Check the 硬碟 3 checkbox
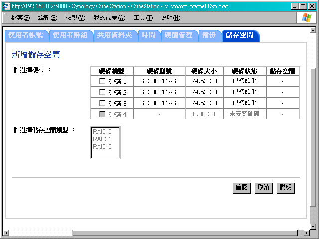Viewport: 319px width, 239px height. pyautogui.click(x=102, y=103)
